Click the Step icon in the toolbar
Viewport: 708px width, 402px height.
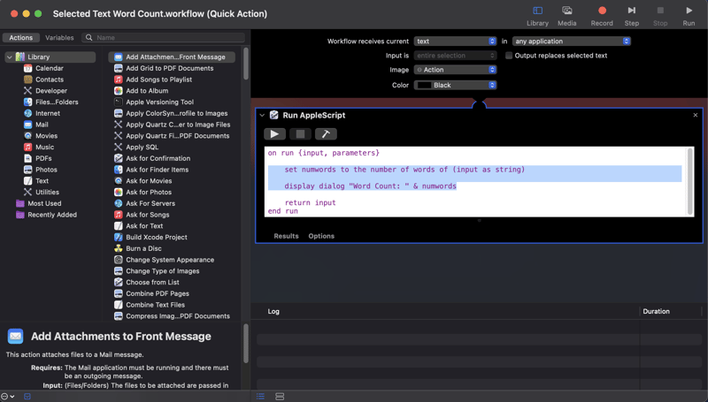click(x=631, y=11)
